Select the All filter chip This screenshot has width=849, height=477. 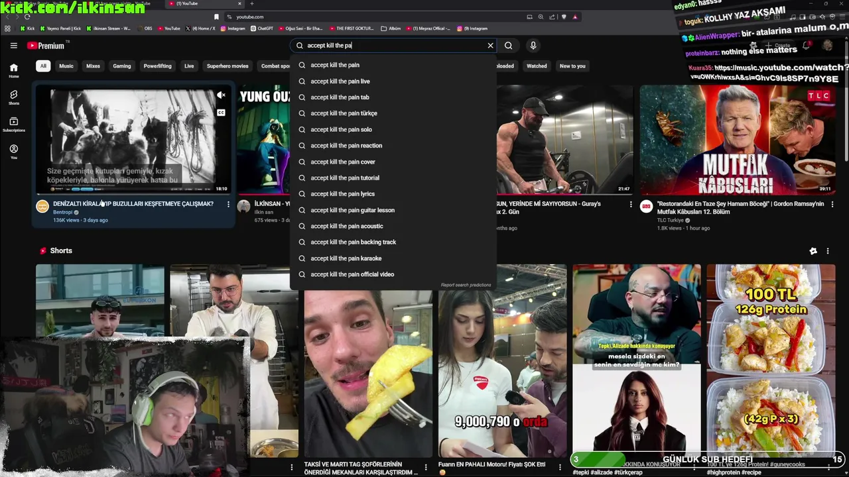pos(43,66)
